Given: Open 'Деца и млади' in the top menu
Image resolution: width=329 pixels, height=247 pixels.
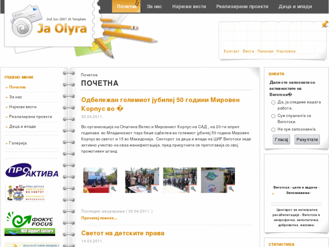Looking at the screenshot, I should (295, 6).
